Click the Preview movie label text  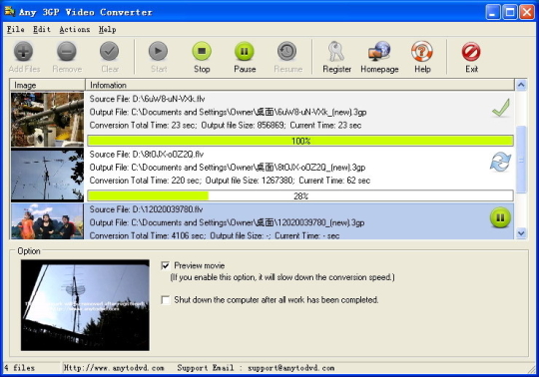200,265
